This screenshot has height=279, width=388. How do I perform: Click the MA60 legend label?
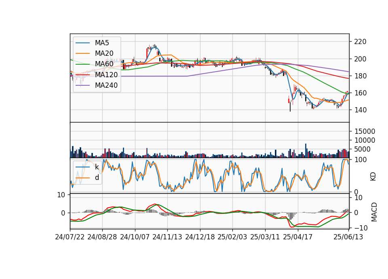click(x=104, y=64)
